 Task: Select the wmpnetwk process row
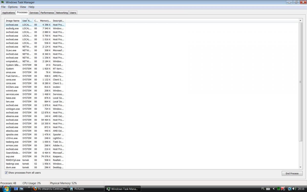(35, 61)
